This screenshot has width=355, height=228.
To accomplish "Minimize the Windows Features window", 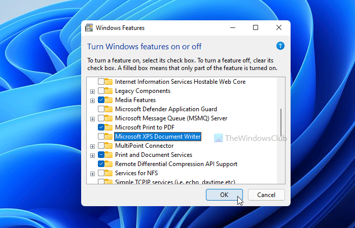I will 233,27.
